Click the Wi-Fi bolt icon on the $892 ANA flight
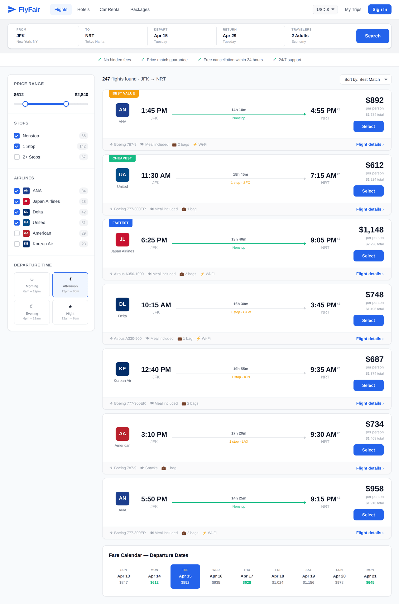 (195, 144)
